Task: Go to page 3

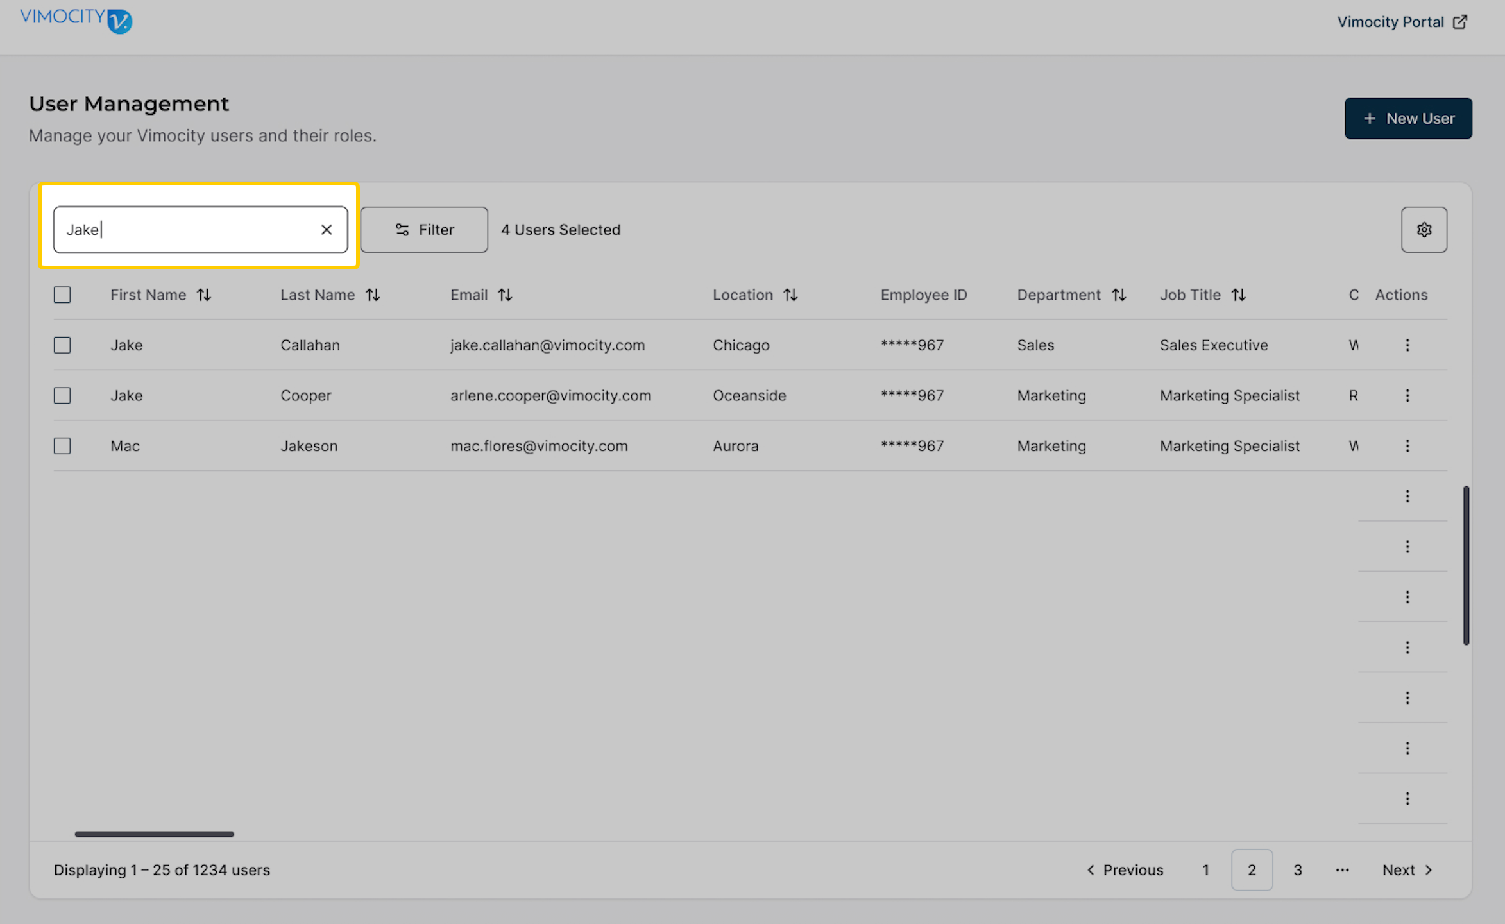Action: coord(1298,870)
